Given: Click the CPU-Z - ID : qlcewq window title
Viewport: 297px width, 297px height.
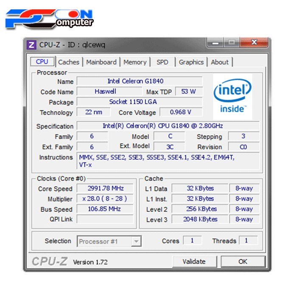Looking at the screenshot, I should (x=72, y=45).
